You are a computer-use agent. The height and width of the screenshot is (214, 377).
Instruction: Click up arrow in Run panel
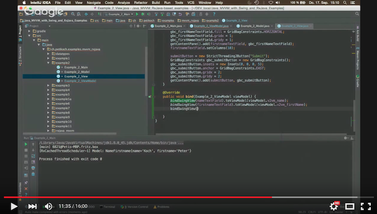(x=33, y=144)
